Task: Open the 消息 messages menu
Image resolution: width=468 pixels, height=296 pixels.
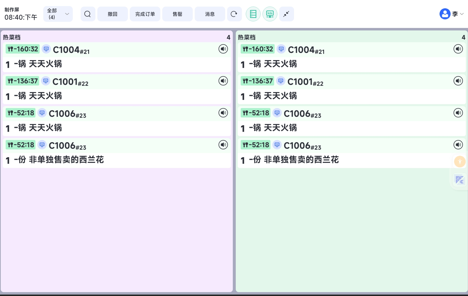Action: point(210,14)
